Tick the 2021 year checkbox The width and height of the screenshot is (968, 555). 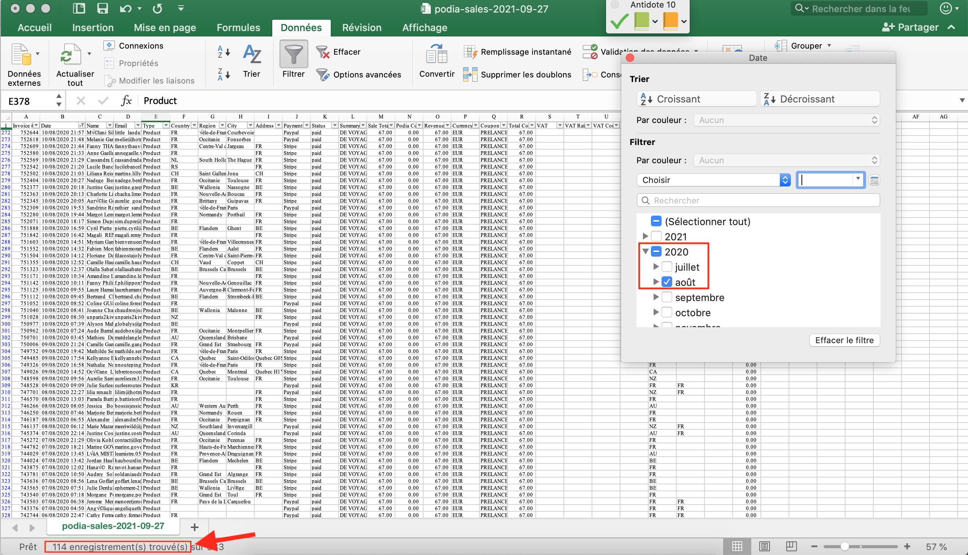pyautogui.click(x=656, y=237)
